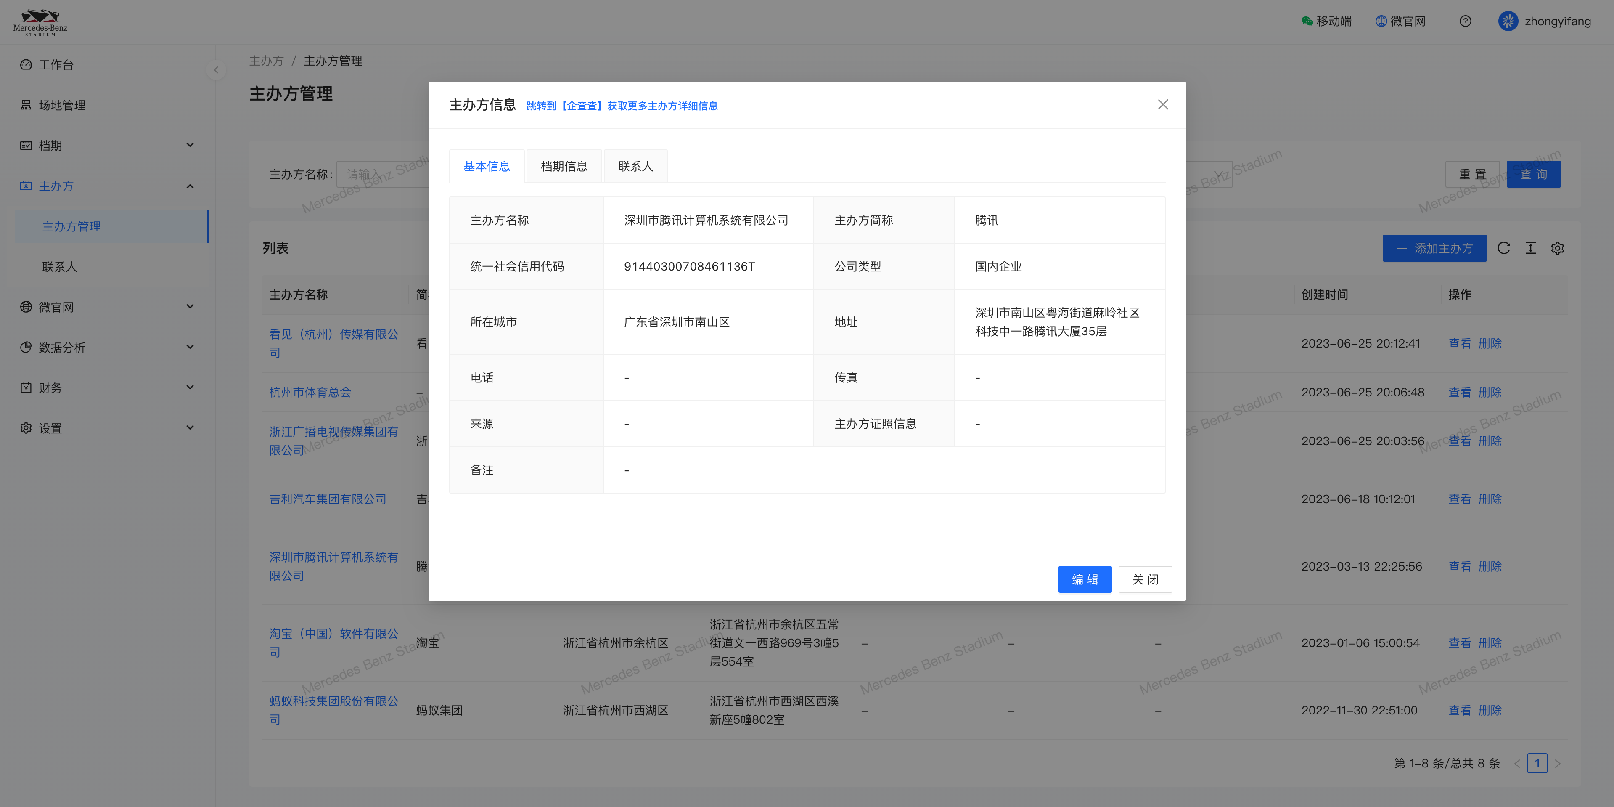
Task: Click the zhongyifang user avatar
Action: pyautogui.click(x=1508, y=21)
